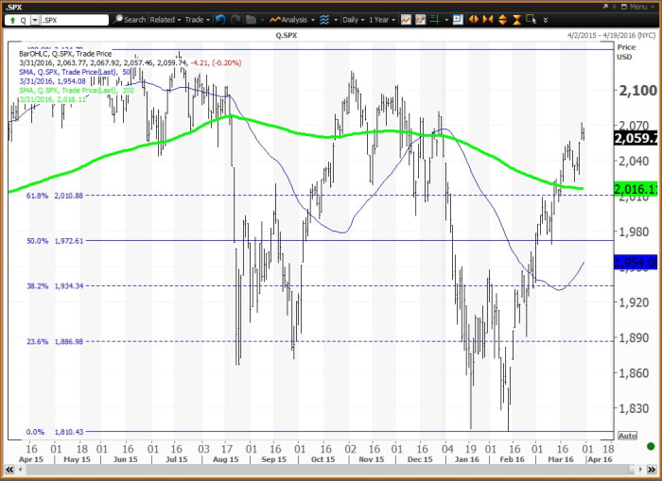Select the 38.2% 1,934.34 Fibonacci label

click(55, 286)
